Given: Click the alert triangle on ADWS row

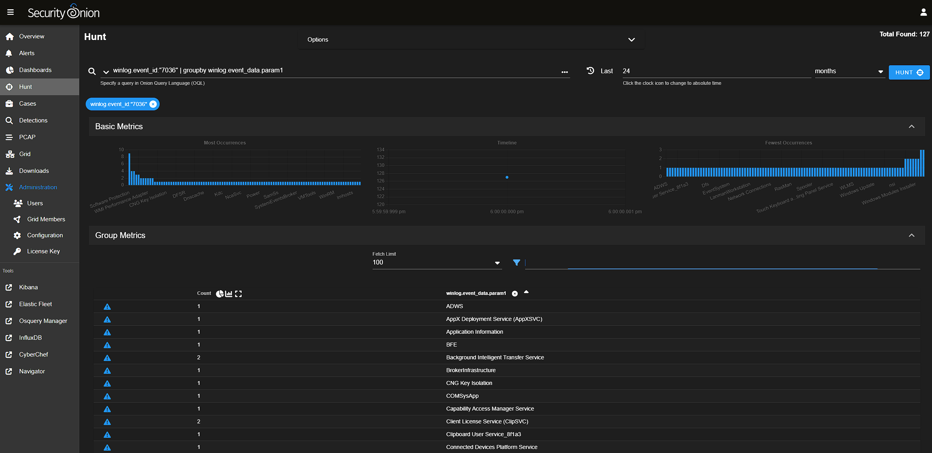Looking at the screenshot, I should click(107, 307).
